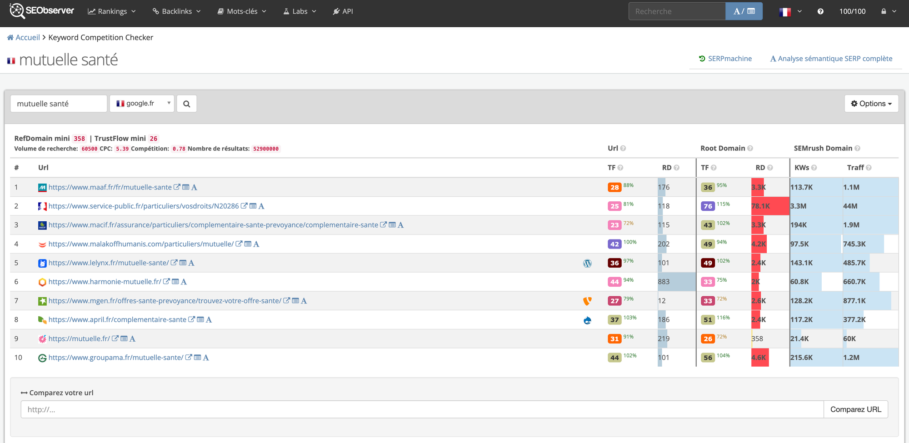The height and width of the screenshot is (443, 909).
Task: Open the SERPmachine link
Action: (x=725, y=59)
